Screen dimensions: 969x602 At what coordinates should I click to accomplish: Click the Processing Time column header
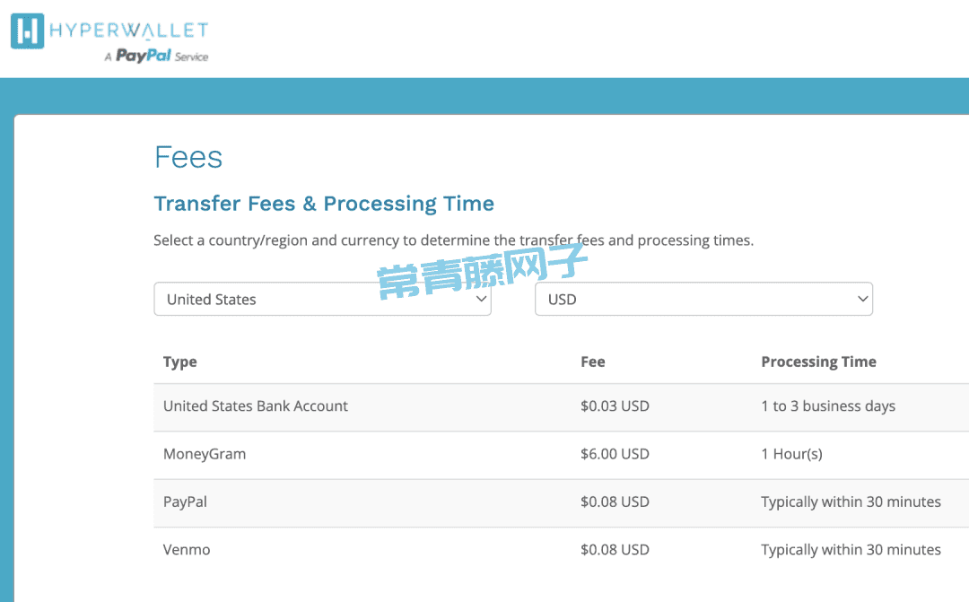(818, 362)
